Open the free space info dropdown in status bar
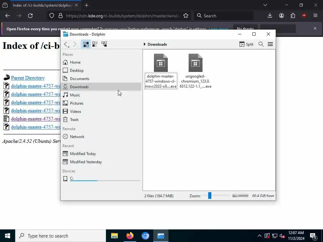The width and height of the screenshot is (323, 242). [263, 196]
